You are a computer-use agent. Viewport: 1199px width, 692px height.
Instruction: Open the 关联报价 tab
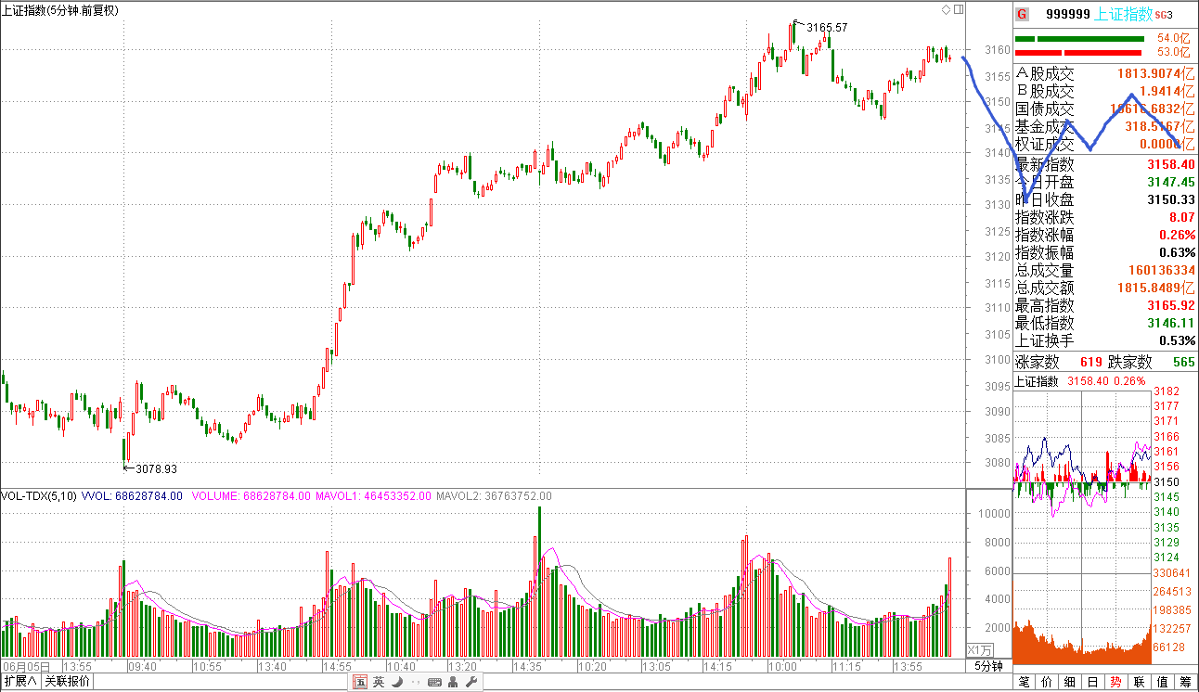pos(68,682)
